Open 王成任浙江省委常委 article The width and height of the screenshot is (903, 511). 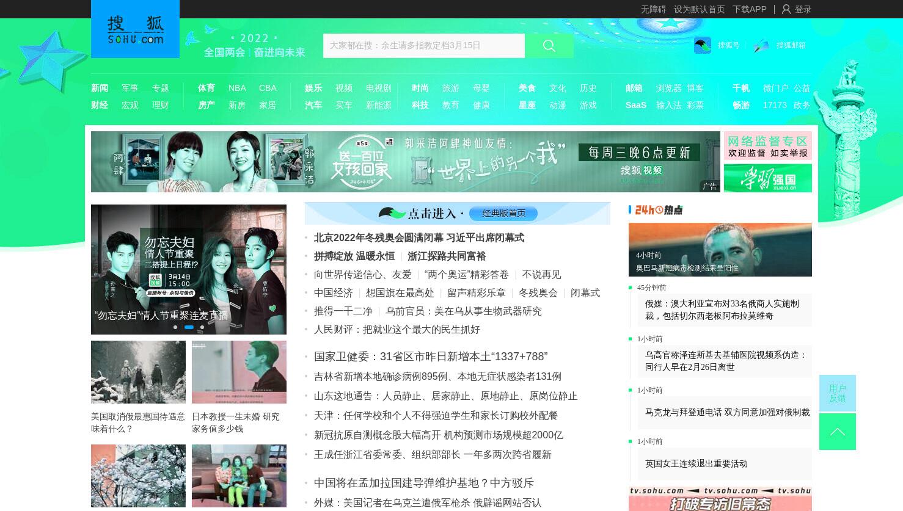pos(433,455)
